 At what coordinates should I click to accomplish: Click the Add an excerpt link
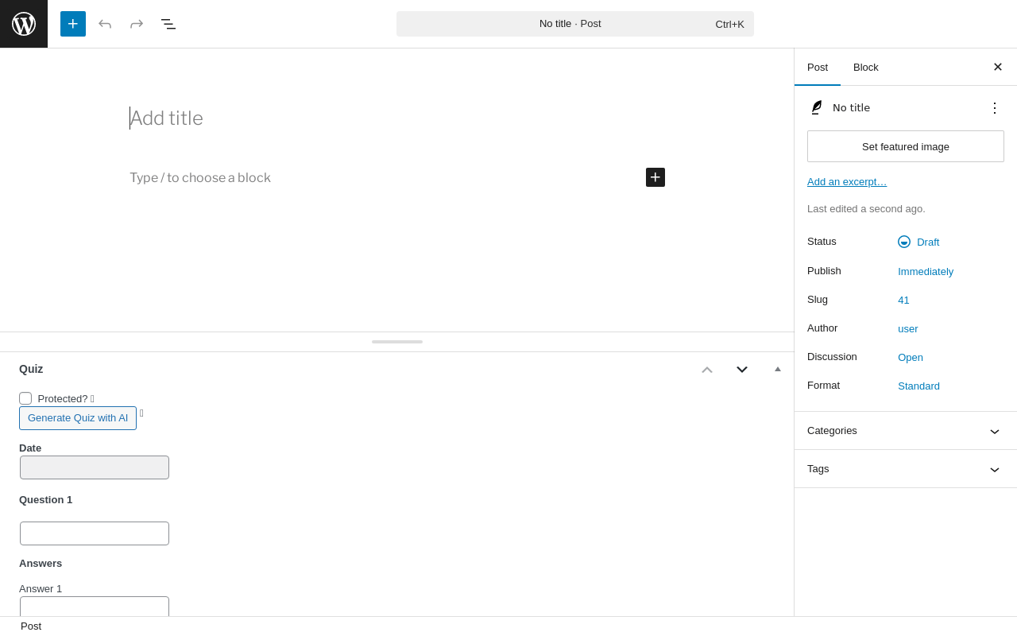coord(847,181)
